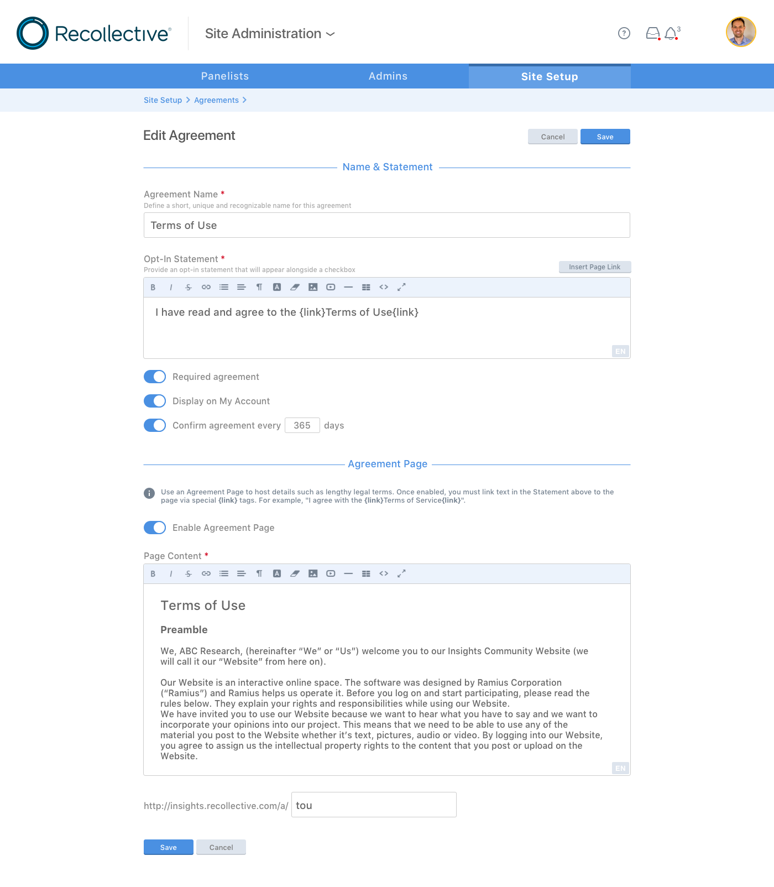This screenshot has width=774, height=887.
Task: Insert horizontal line in Page Content editor
Action: [x=348, y=573]
